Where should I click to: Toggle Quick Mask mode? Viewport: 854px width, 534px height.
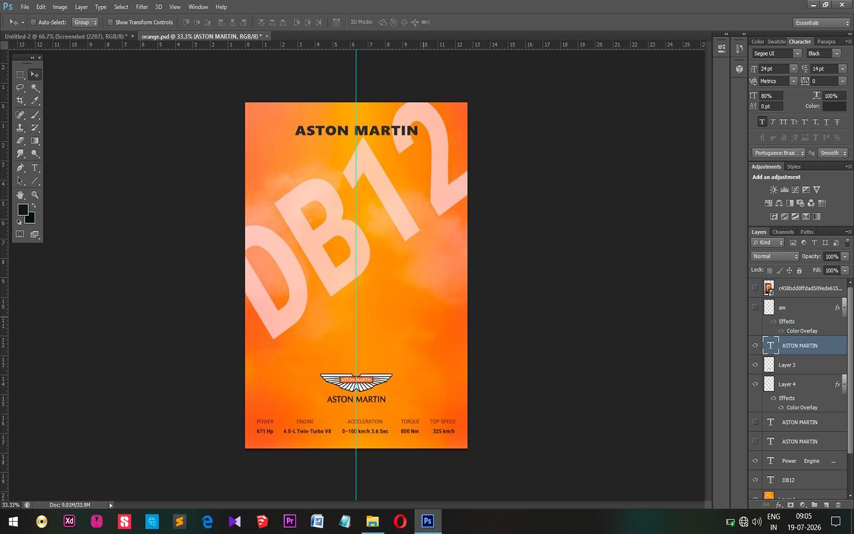pyautogui.click(x=20, y=234)
